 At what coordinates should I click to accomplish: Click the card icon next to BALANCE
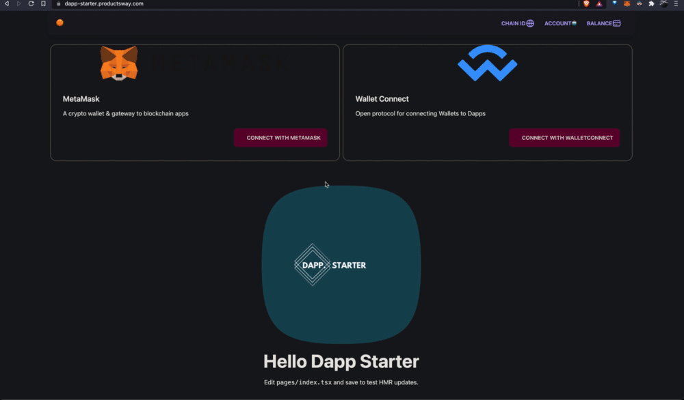[x=616, y=23]
